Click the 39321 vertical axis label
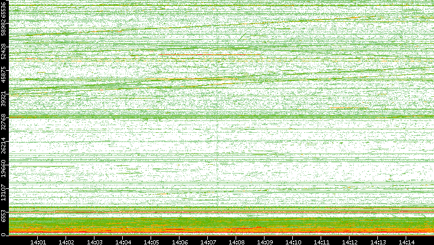This screenshot has width=434, height=245. click(3, 100)
